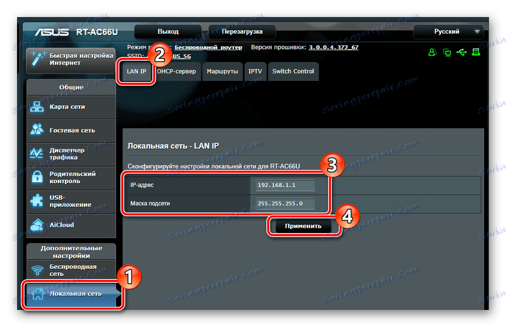Screen dimensions: 506x327
Task: Open AiCloud menu item
Action: (x=71, y=225)
